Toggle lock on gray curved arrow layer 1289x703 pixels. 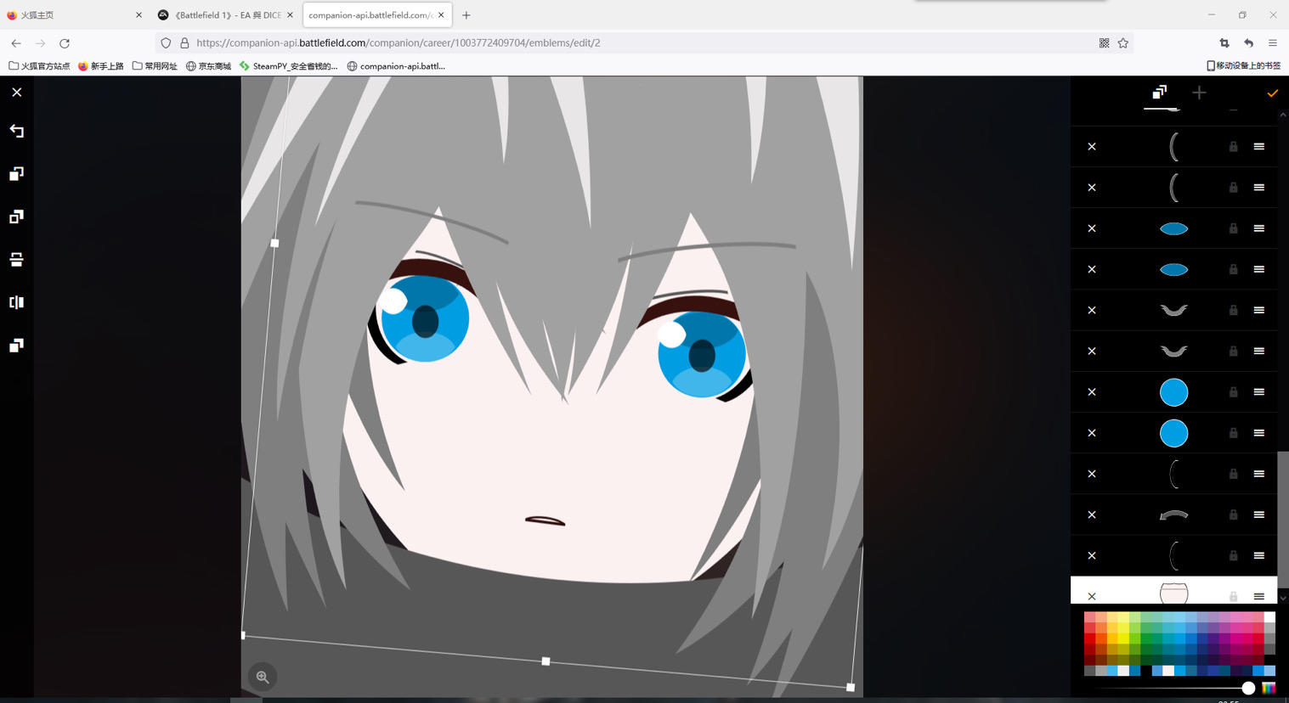[1233, 515]
